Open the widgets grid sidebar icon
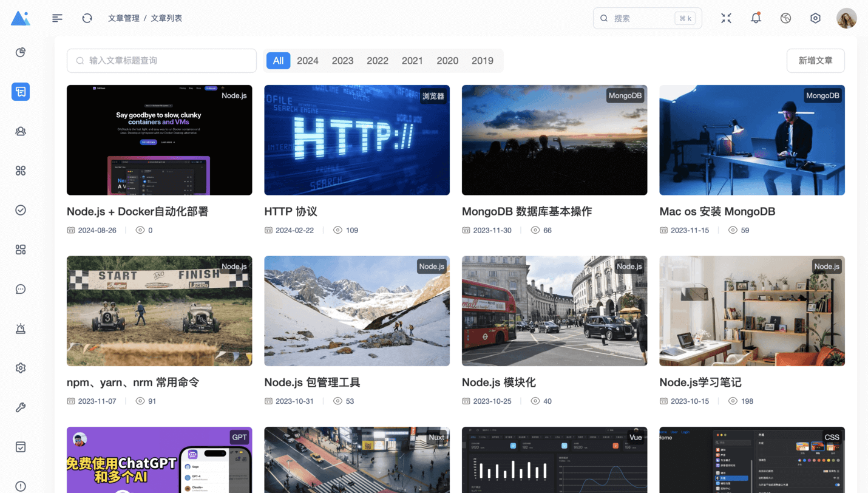This screenshot has height=493, width=868. pyautogui.click(x=21, y=250)
